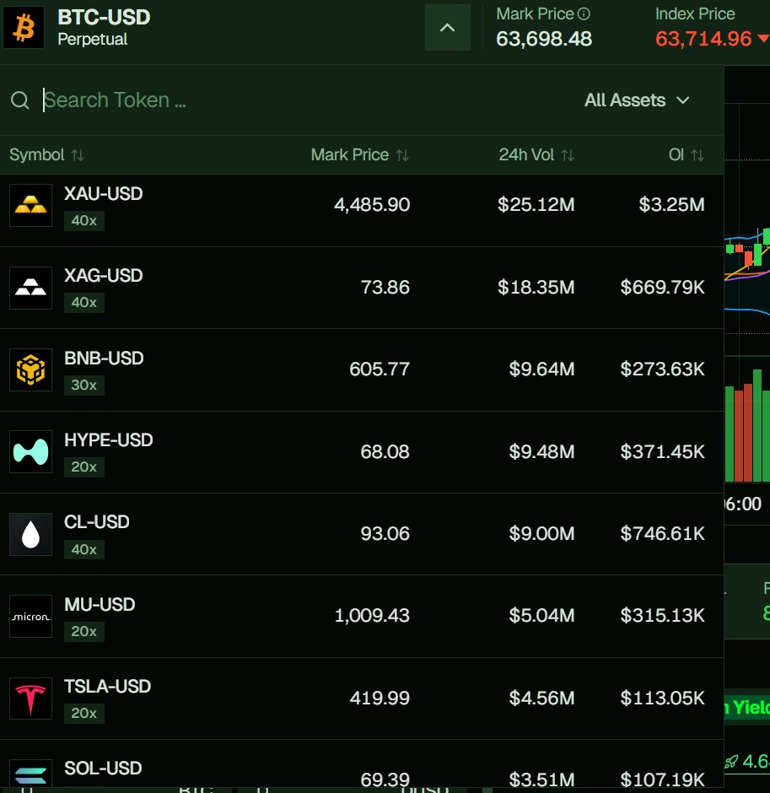This screenshot has width=770, height=793.
Task: Select the TSLA-USD symbol name
Action: click(107, 687)
